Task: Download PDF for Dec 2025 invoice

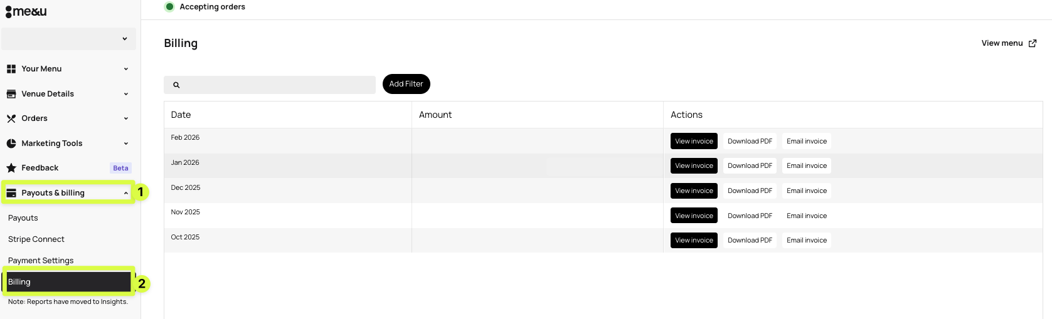Action: pyautogui.click(x=750, y=191)
